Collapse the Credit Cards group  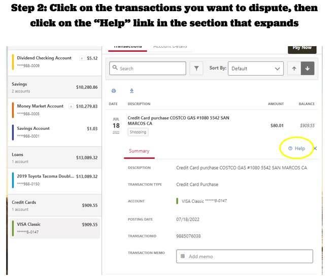click(x=55, y=205)
